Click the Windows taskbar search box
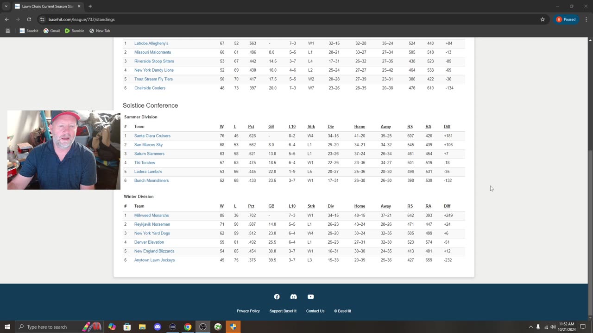Screen dimensions: 593x333 [x=60, y=327]
